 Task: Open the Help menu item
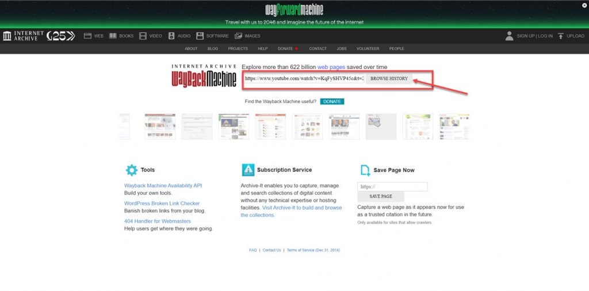coord(263,49)
